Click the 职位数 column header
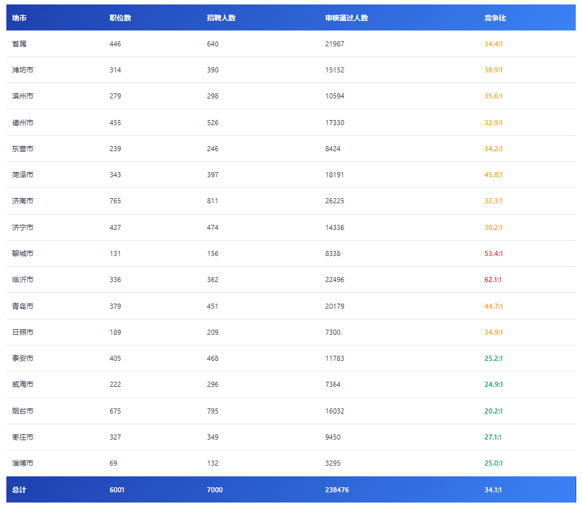 (120, 18)
